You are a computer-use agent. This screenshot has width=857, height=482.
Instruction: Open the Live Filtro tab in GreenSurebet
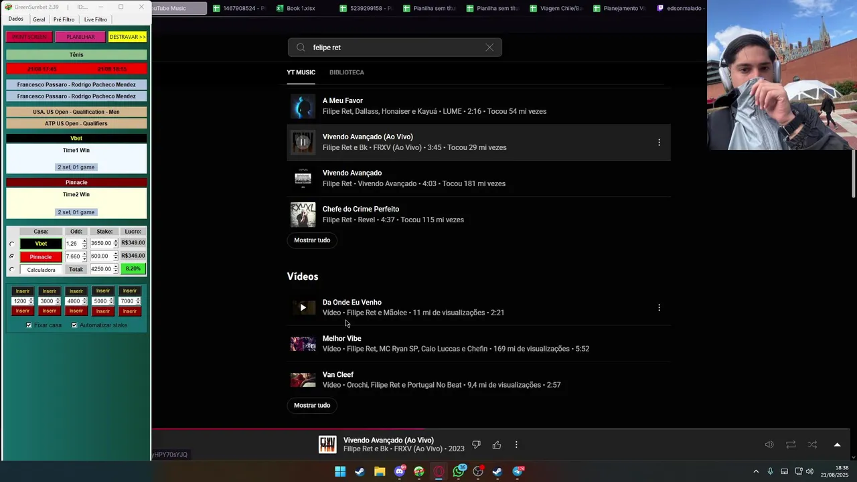point(96,19)
